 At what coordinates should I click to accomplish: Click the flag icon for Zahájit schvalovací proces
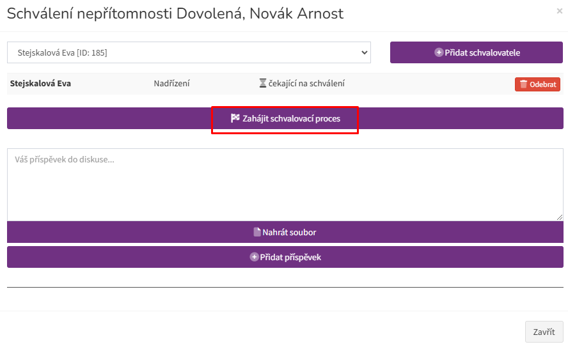[235, 118]
